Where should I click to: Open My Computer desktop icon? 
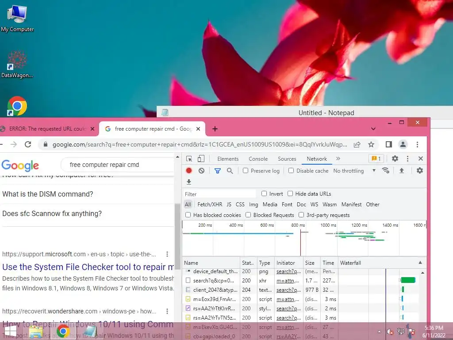[17, 18]
